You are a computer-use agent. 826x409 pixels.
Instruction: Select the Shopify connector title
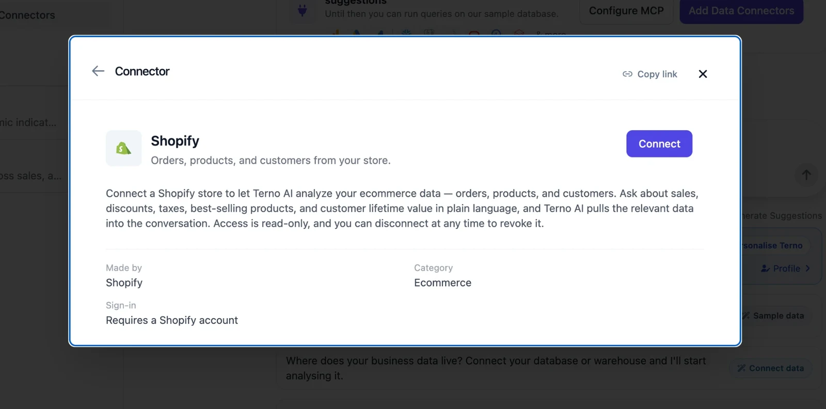[175, 140]
